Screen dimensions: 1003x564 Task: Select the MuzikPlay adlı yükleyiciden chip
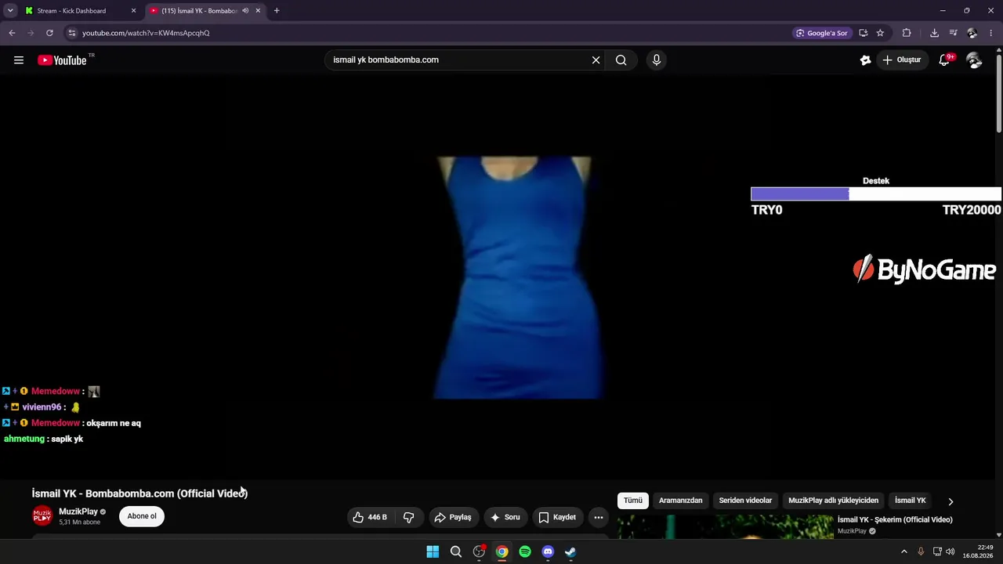[833, 501]
